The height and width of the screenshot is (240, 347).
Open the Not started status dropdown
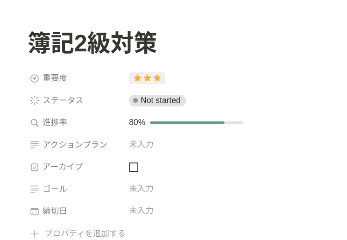(x=157, y=100)
